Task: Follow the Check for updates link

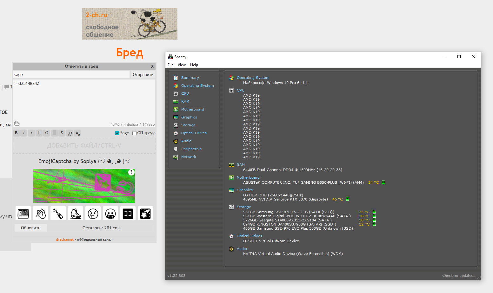Action: (x=459, y=276)
